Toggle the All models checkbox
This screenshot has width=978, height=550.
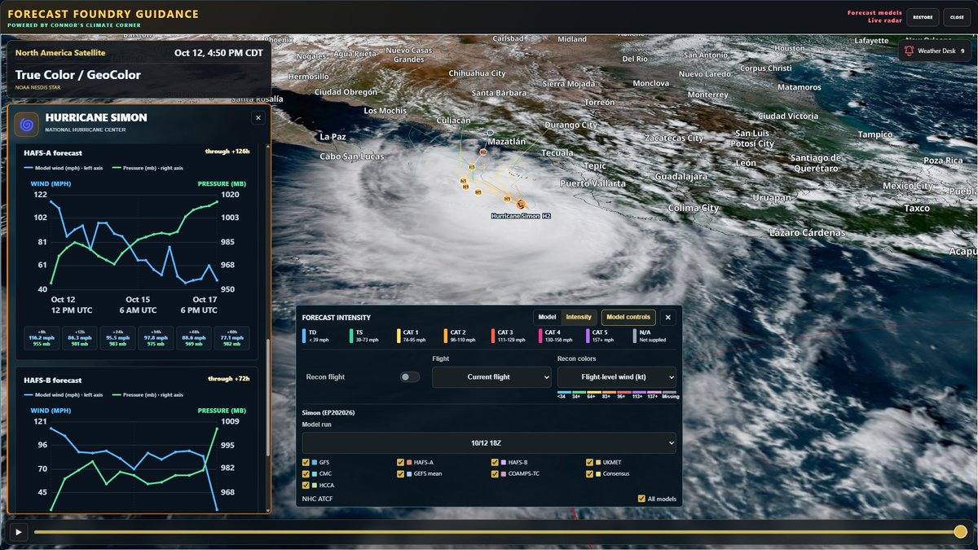[x=641, y=499]
